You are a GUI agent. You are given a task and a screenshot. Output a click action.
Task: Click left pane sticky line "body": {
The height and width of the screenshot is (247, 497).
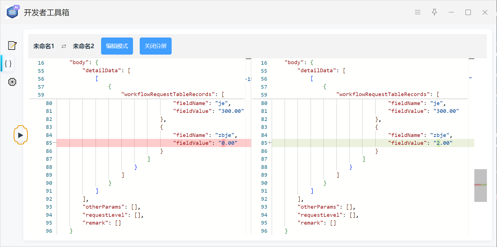coord(84,62)
